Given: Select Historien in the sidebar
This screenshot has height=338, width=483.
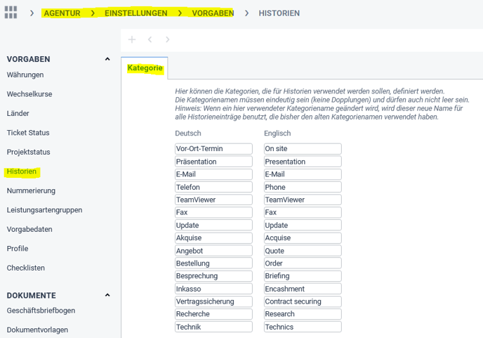Looking at the screenshot, I should click(22, 171).
